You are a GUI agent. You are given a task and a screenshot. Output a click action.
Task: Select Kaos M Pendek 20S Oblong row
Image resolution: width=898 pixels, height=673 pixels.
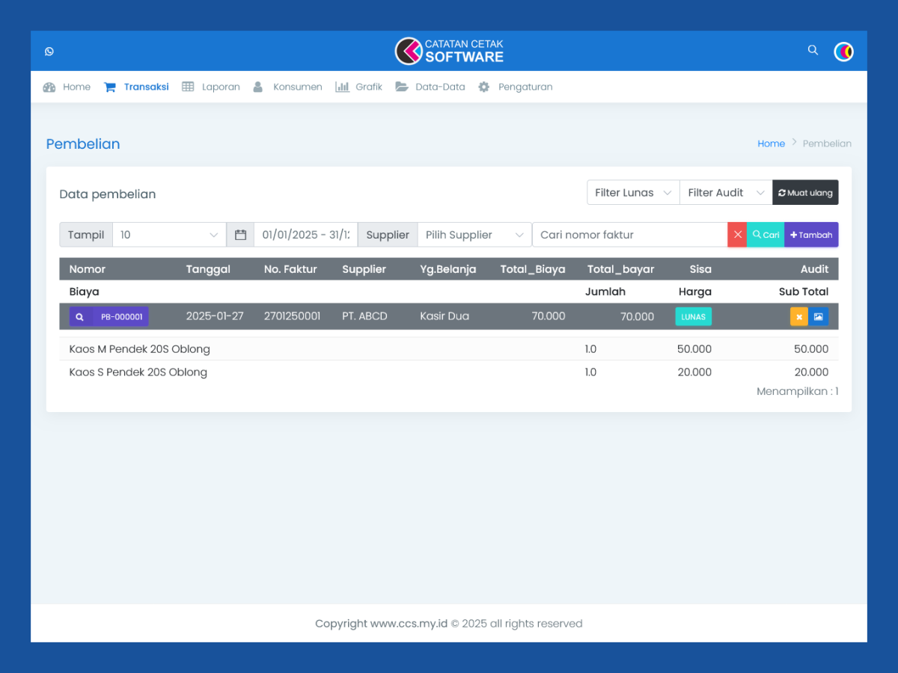(x=449, y=349)
